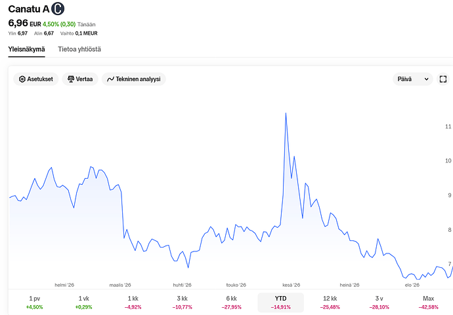Switch to the Yleisnäkymä tab
This screenshot has width=453, height=315.
26,49
